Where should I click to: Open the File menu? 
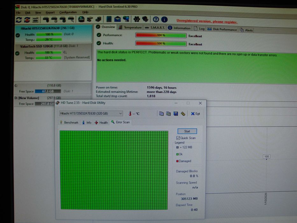click(x=18, y=13)
